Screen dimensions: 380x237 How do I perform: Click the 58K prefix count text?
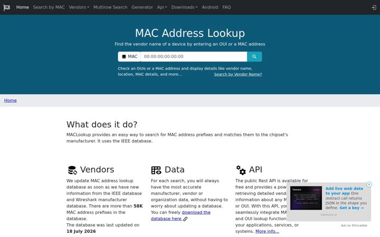(138, 206)
